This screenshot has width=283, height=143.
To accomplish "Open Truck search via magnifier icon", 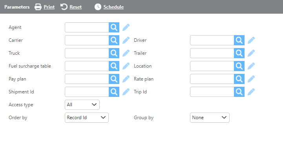I will [114, 53].
